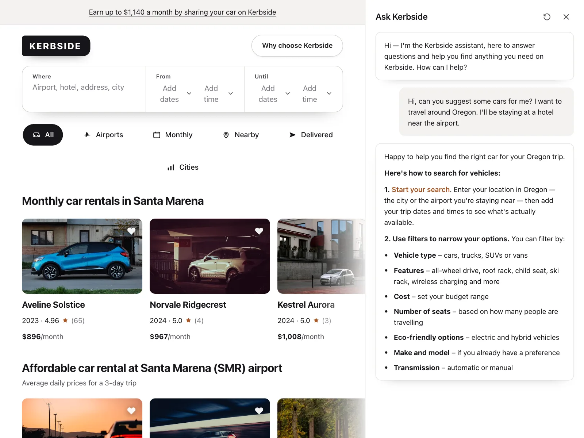584x438 pixels.
Task: Open the Aveline Solstice listing title
Action: coord(53,305)
